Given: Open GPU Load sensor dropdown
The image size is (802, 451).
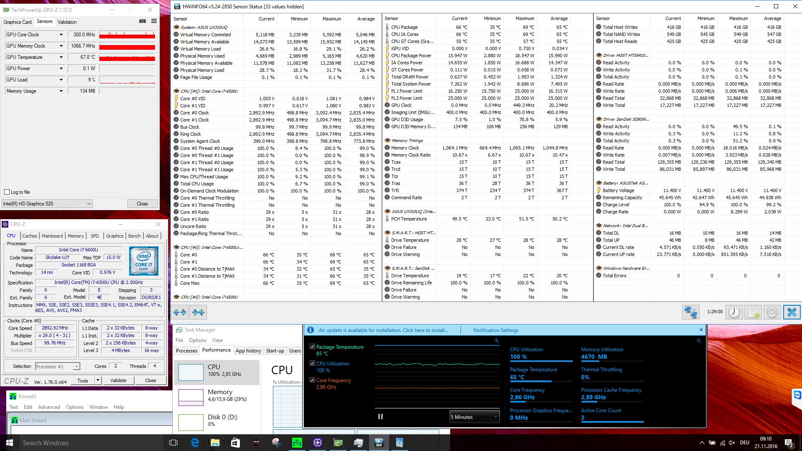Looking at the screenshot, I should click(61, 80).
